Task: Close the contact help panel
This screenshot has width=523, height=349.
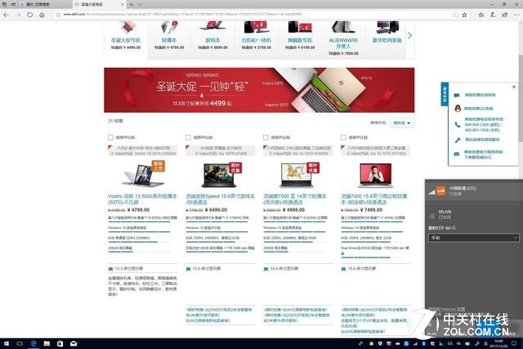Action: coord(514,87)
